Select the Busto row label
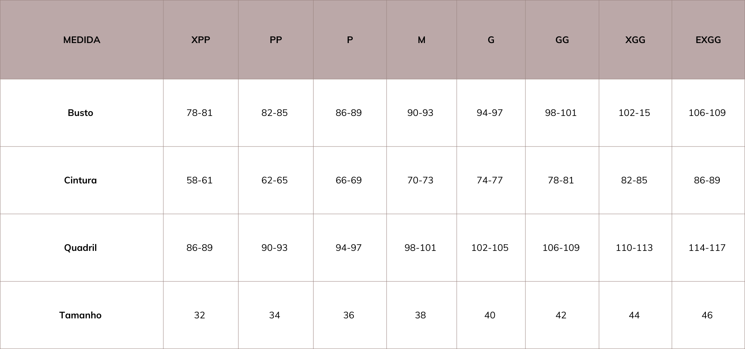Screen dimensions: 745x349 point(80,113)
